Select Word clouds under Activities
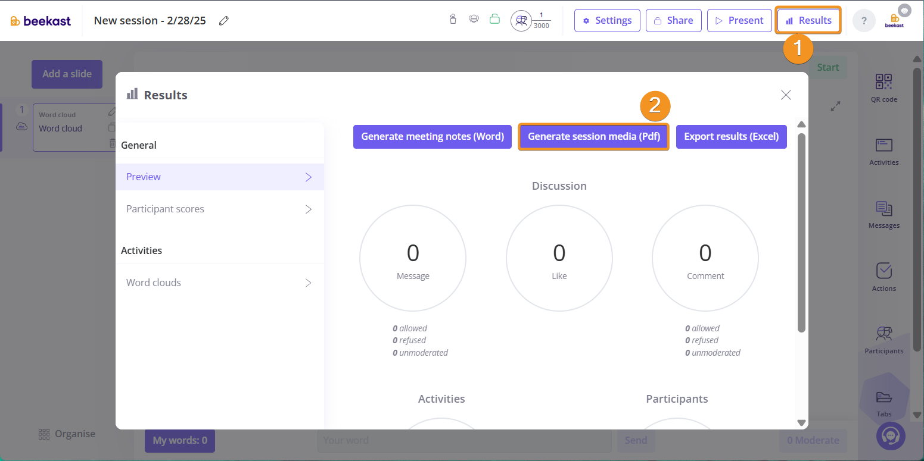Image resolution: width=924 pixels, height=461 pixels. click(x=154, y=283)
